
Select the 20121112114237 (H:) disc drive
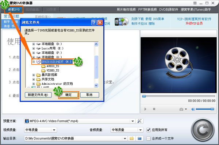coord(57,61)
